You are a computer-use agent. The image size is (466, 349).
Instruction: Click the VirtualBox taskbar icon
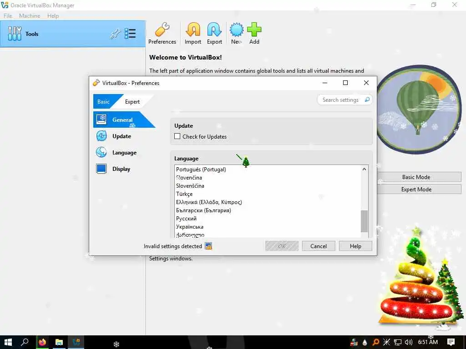[x=76, y=342]
